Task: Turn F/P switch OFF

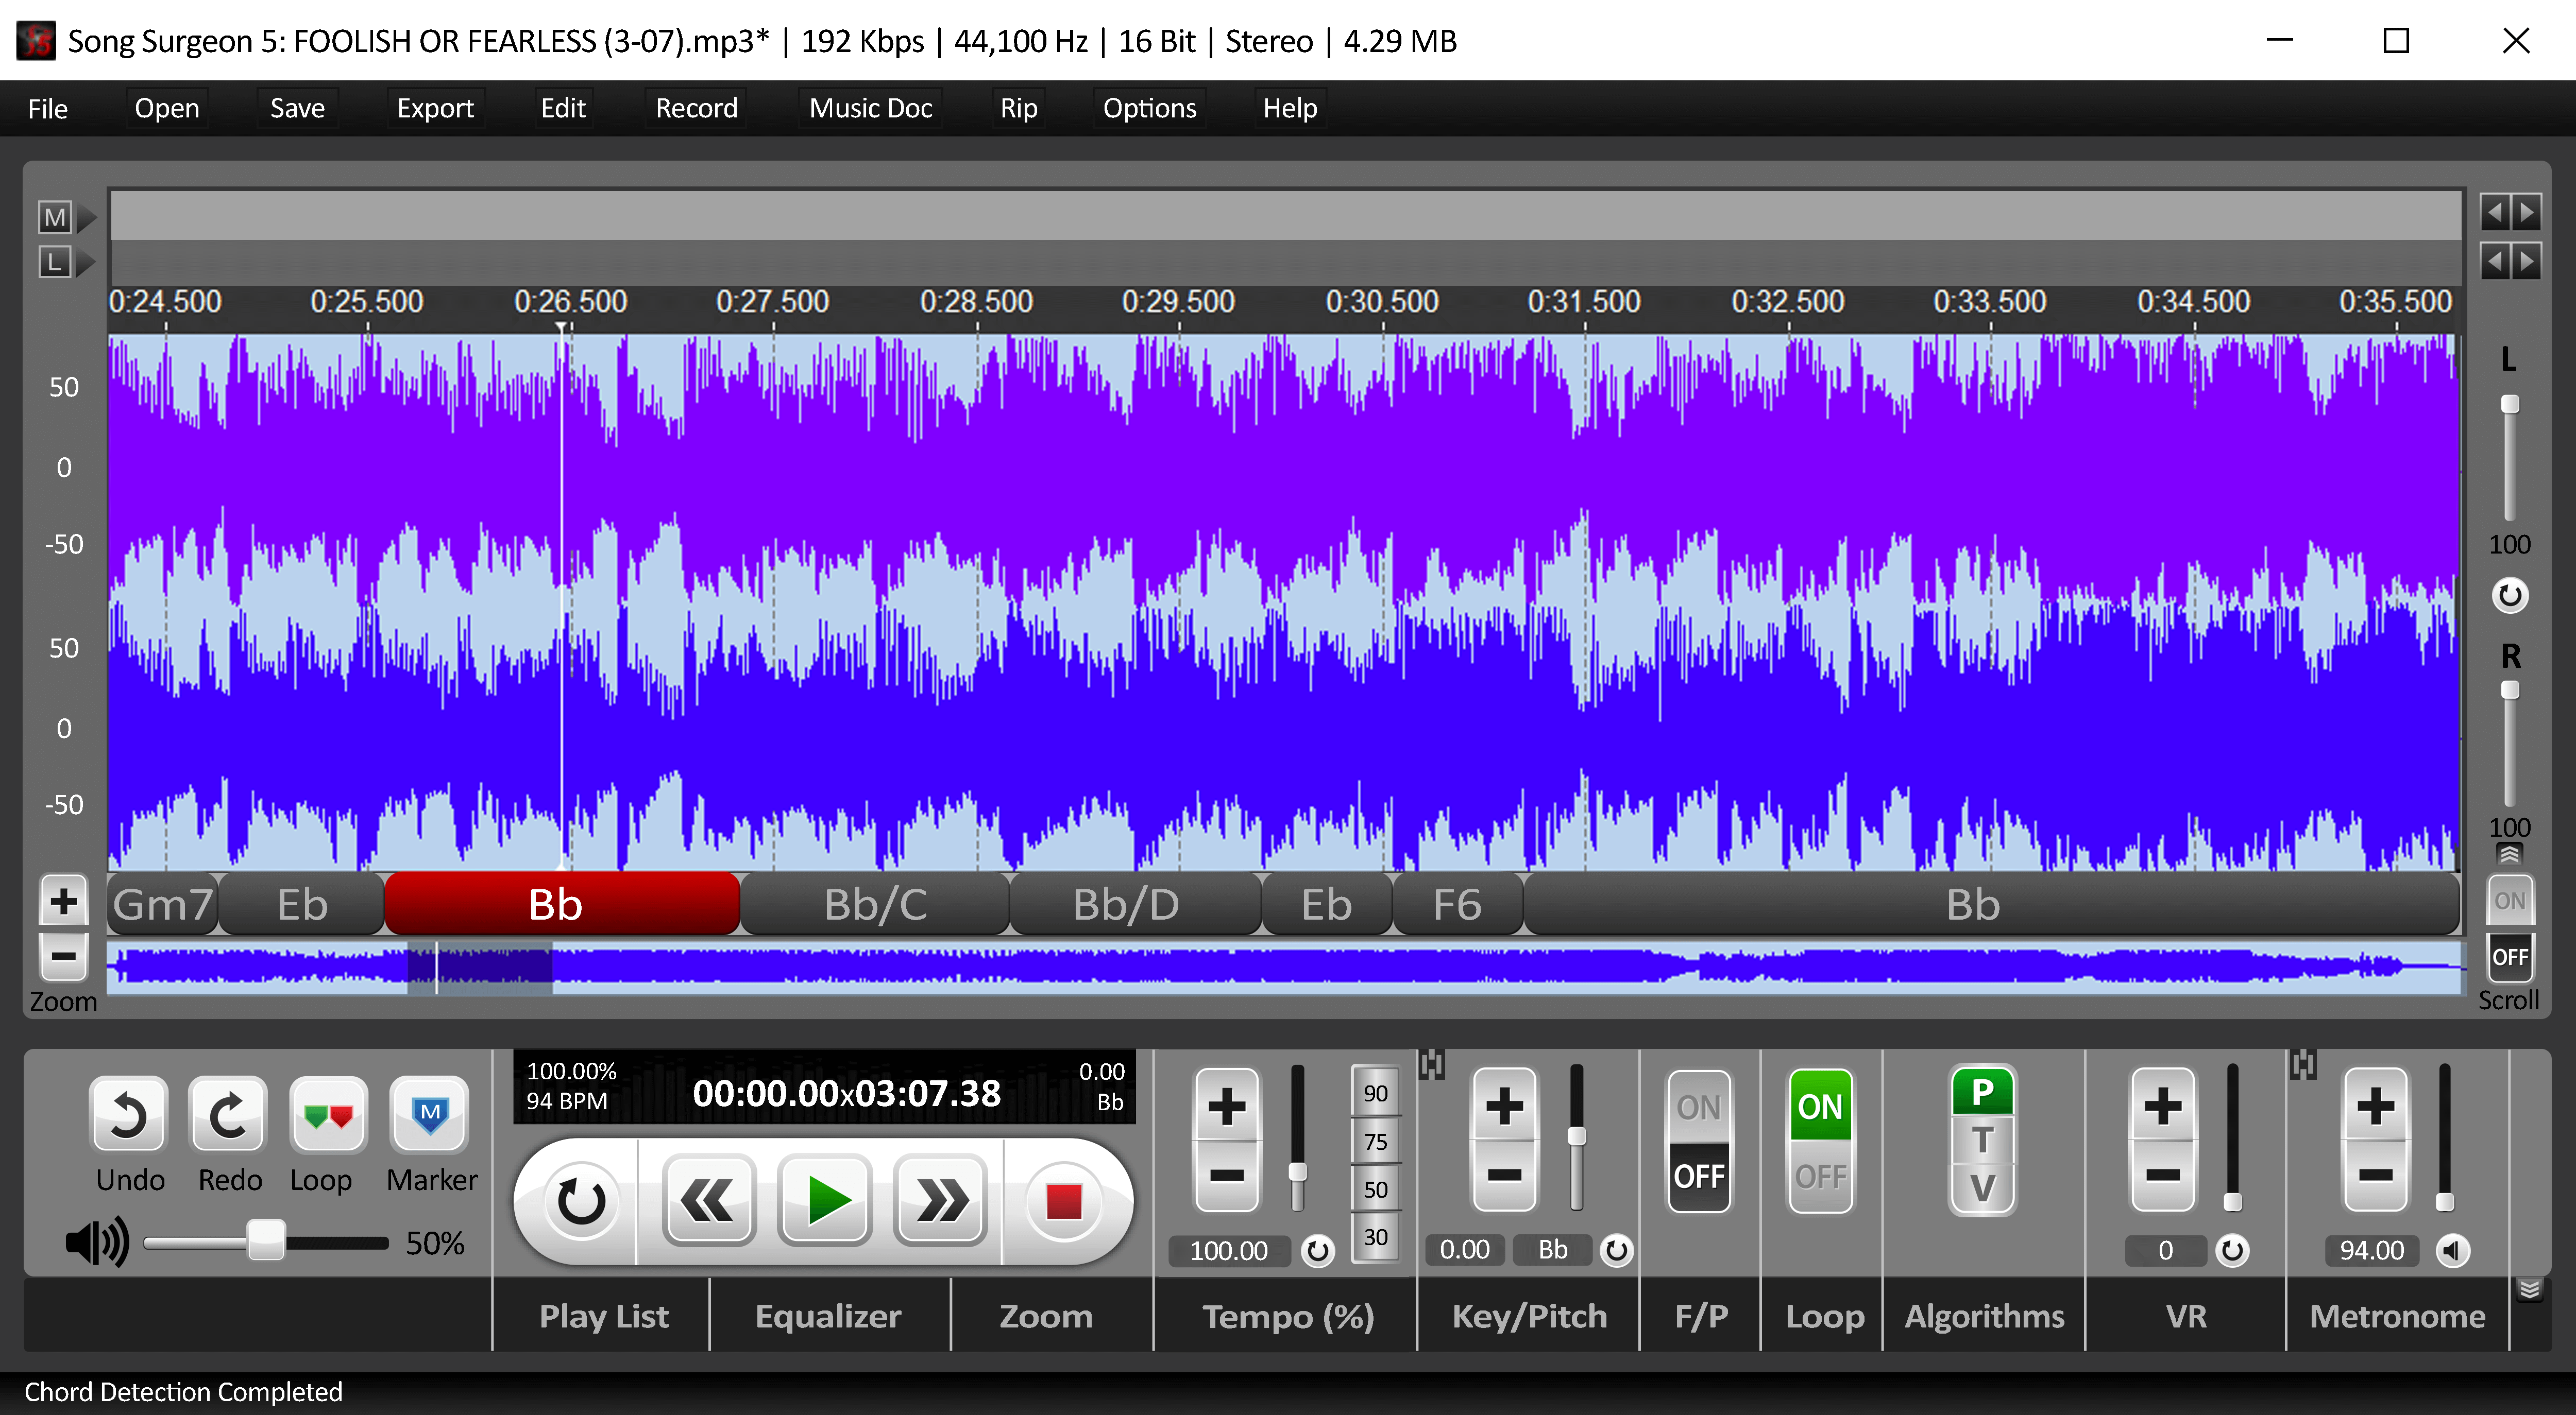Action: (1698, 1176)
